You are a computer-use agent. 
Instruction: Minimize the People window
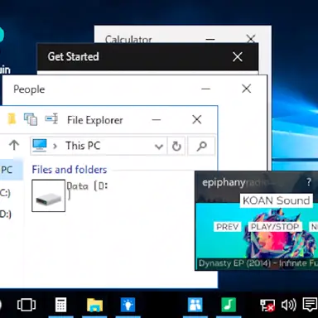[x=205, y=89]
